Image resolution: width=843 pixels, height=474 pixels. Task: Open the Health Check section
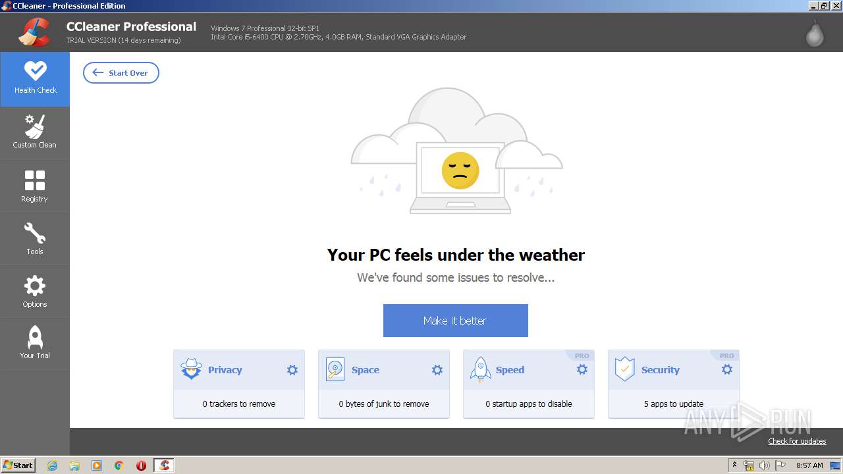[35, 79]
